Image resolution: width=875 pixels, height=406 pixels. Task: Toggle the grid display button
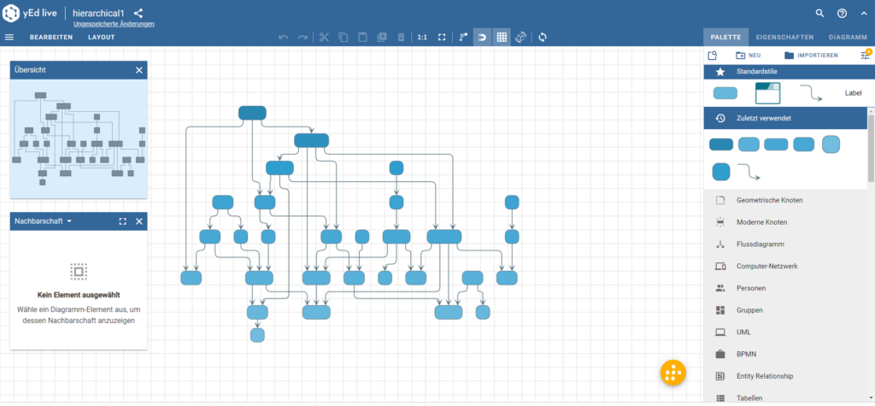[x=502, y=38]
